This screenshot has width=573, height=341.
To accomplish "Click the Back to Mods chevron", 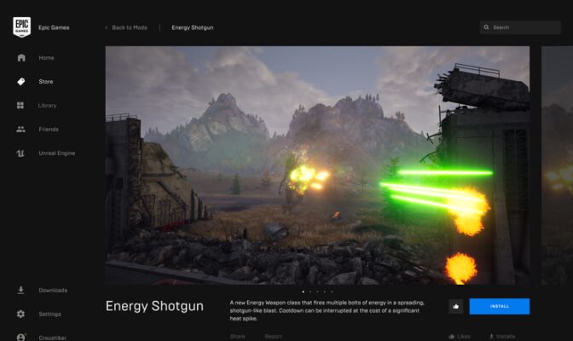I will pos(107,27).
